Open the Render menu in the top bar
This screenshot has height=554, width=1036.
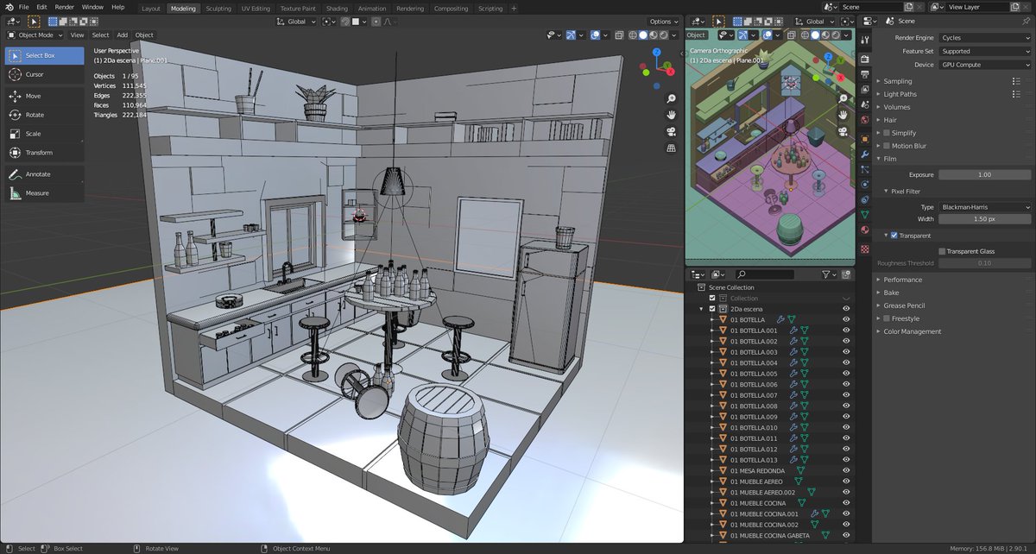[x=63, y=6]
